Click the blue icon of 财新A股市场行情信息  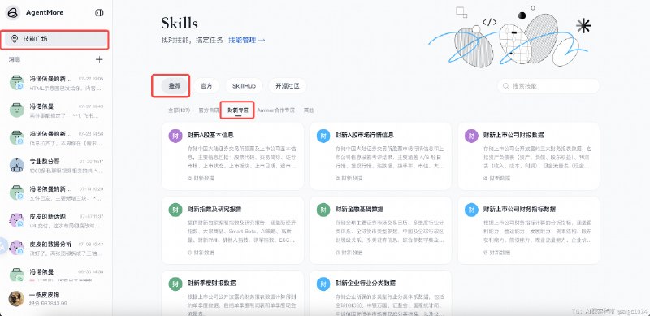point(323,136)
